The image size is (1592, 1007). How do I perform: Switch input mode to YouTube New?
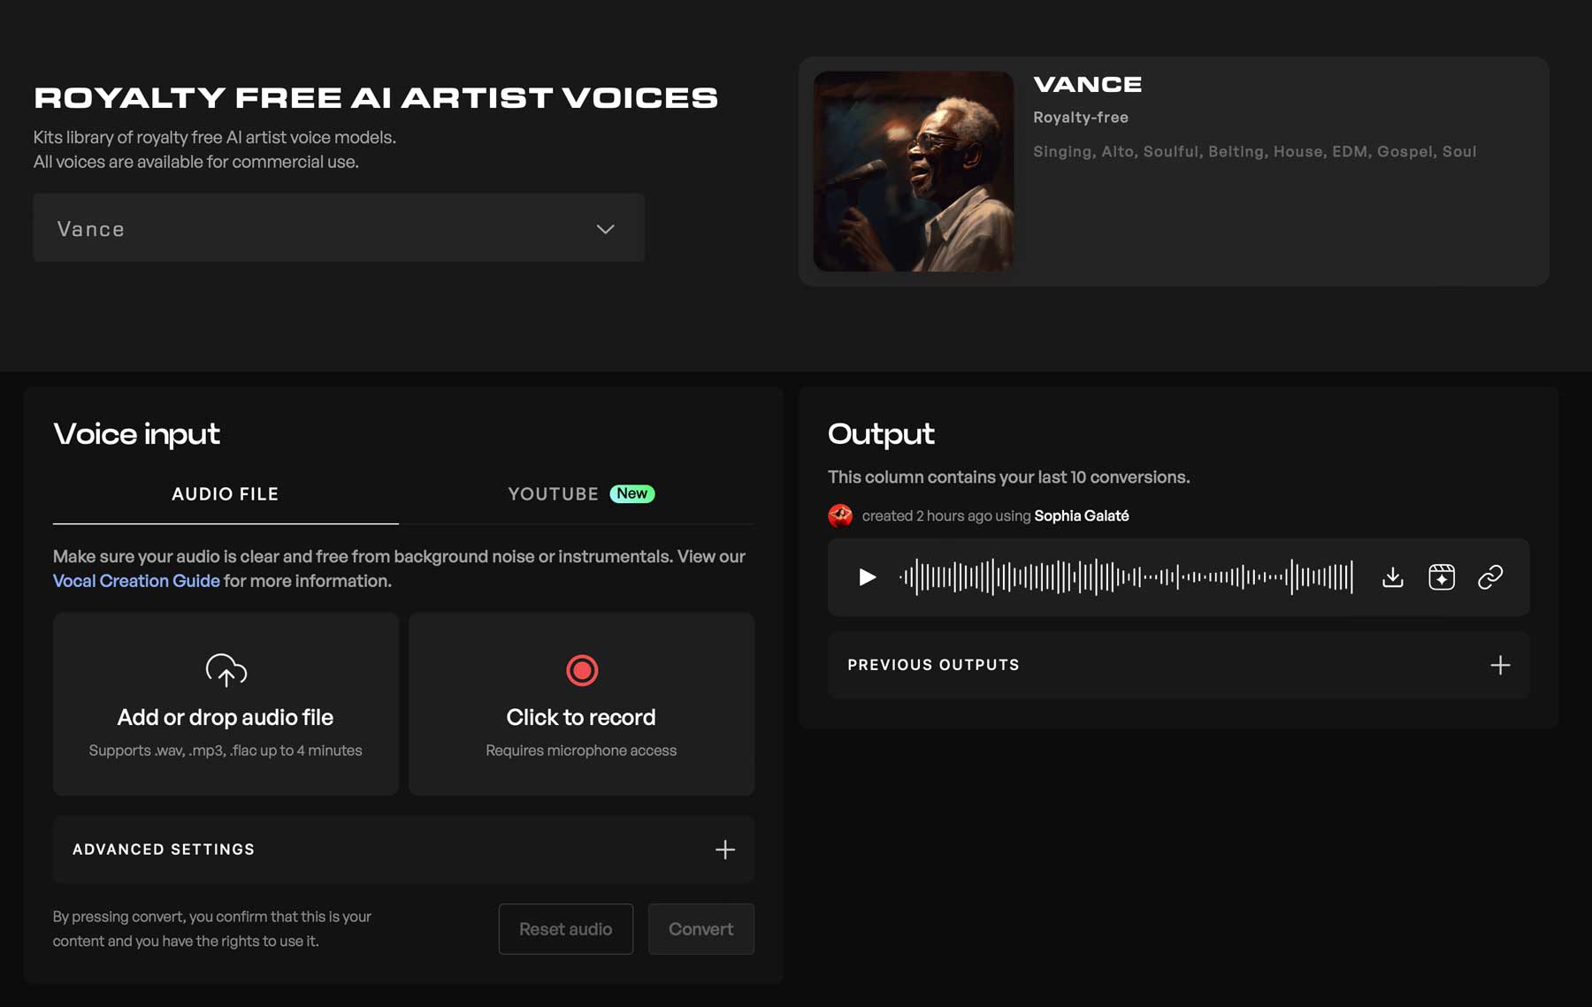point(580,493)
